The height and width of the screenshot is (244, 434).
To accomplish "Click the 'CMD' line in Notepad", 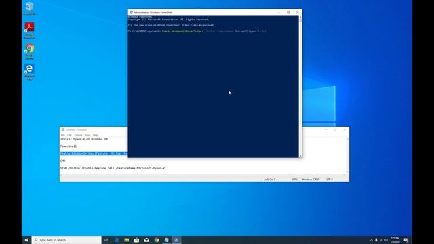I will tap(63, 161).
